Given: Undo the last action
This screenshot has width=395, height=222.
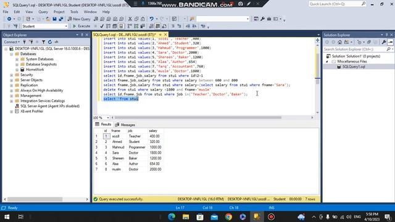Looking at the screenshot, I should (151, 19).
